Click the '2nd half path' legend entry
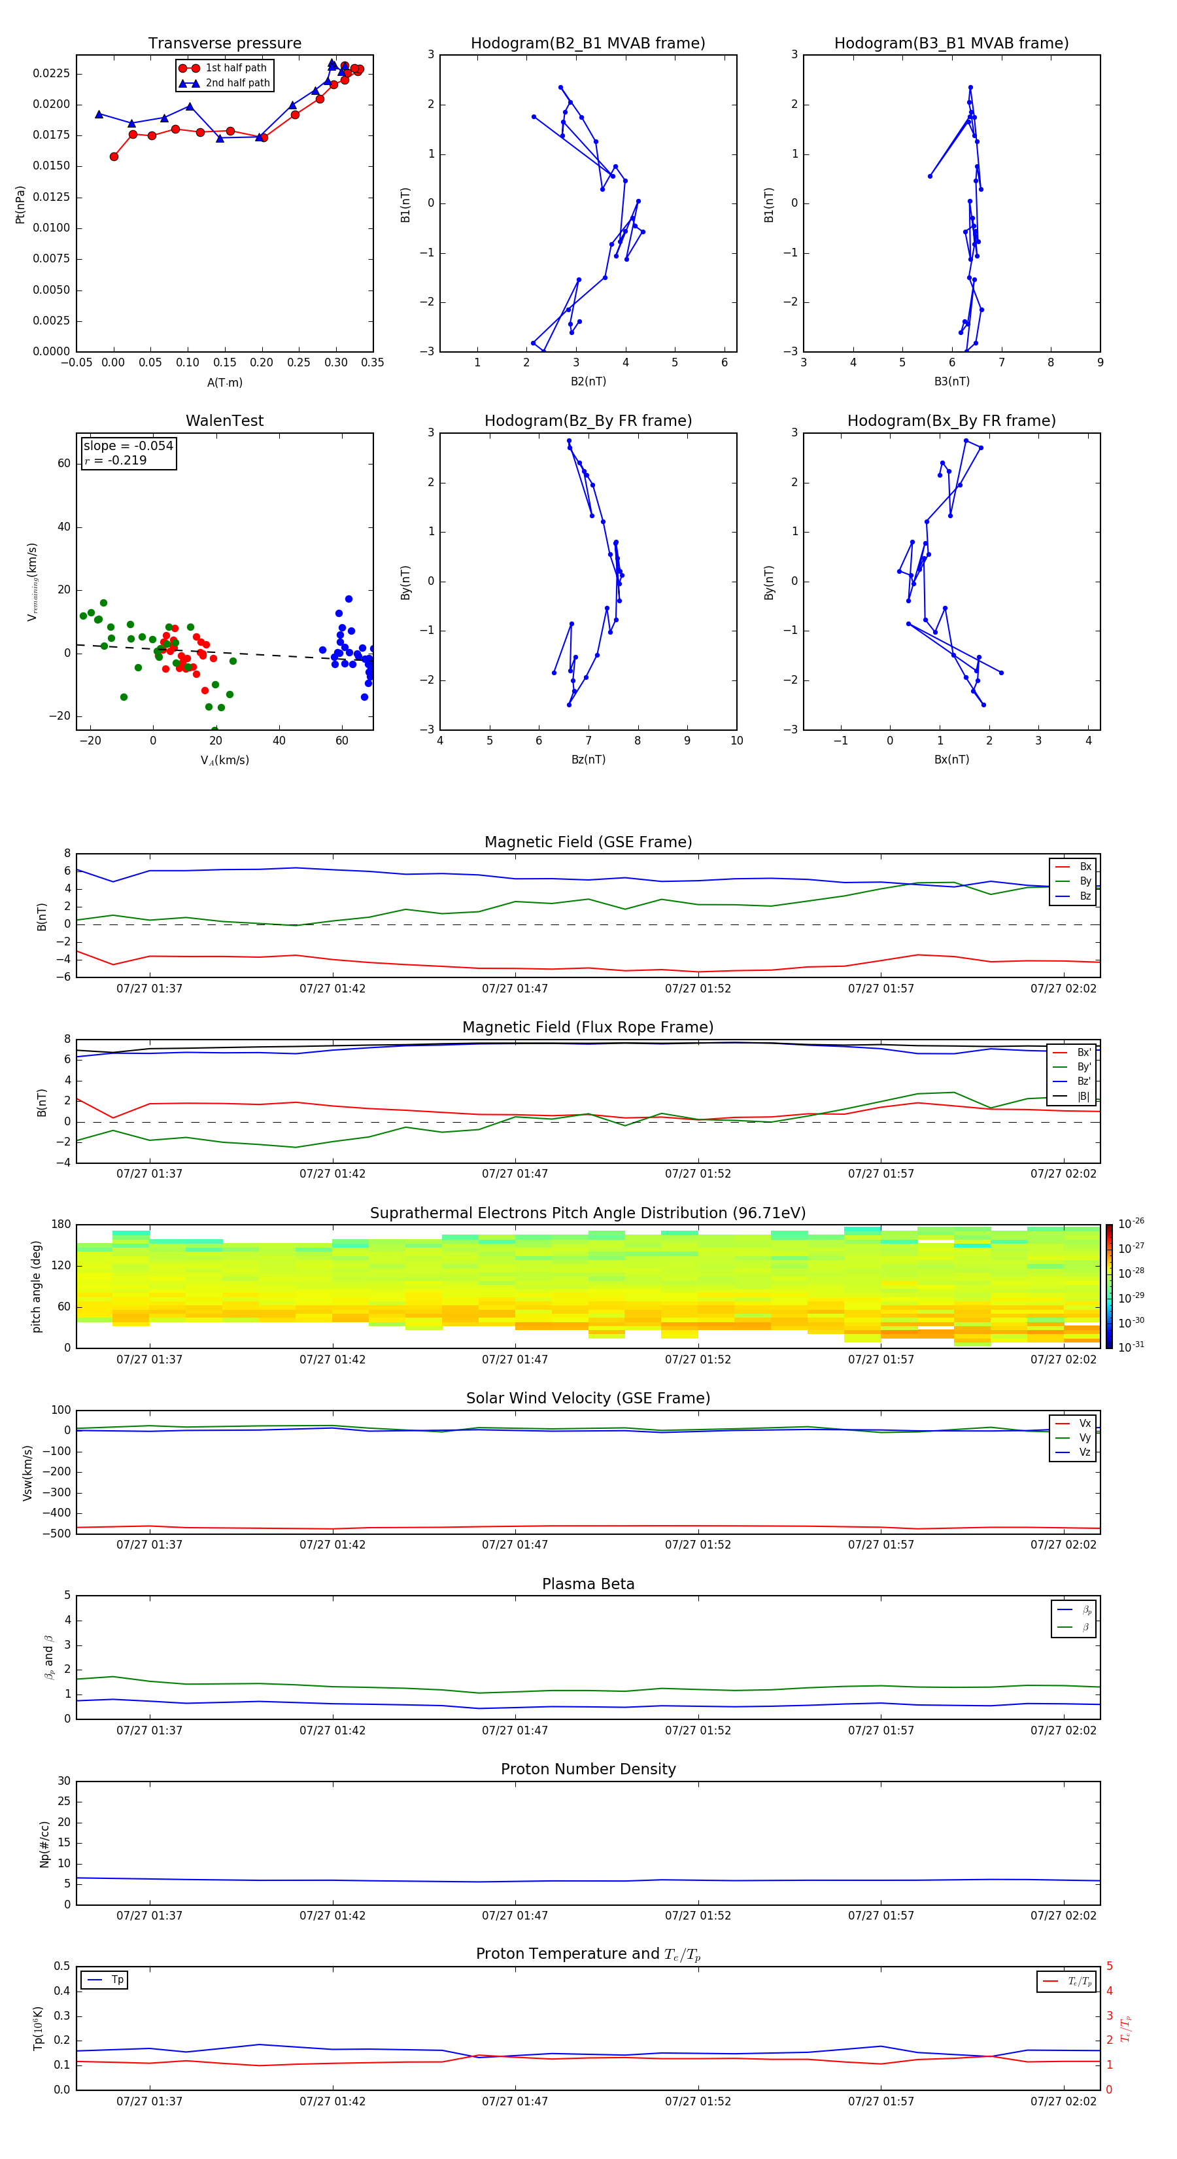This screenshot has width=1177, height=2159. pos(224,83)
